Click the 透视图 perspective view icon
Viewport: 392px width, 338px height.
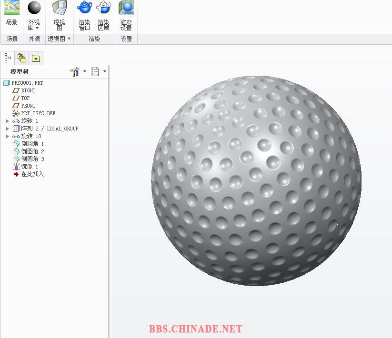60,8
